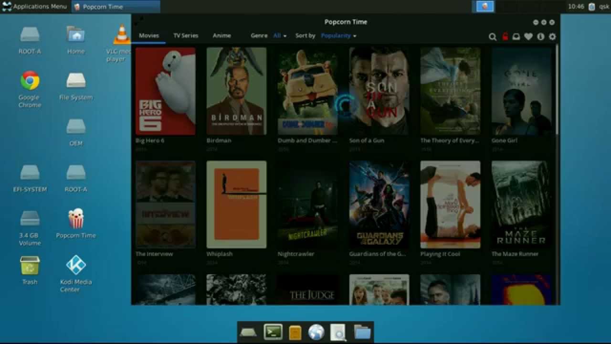Open the Applications Menu

click(34, 6)
